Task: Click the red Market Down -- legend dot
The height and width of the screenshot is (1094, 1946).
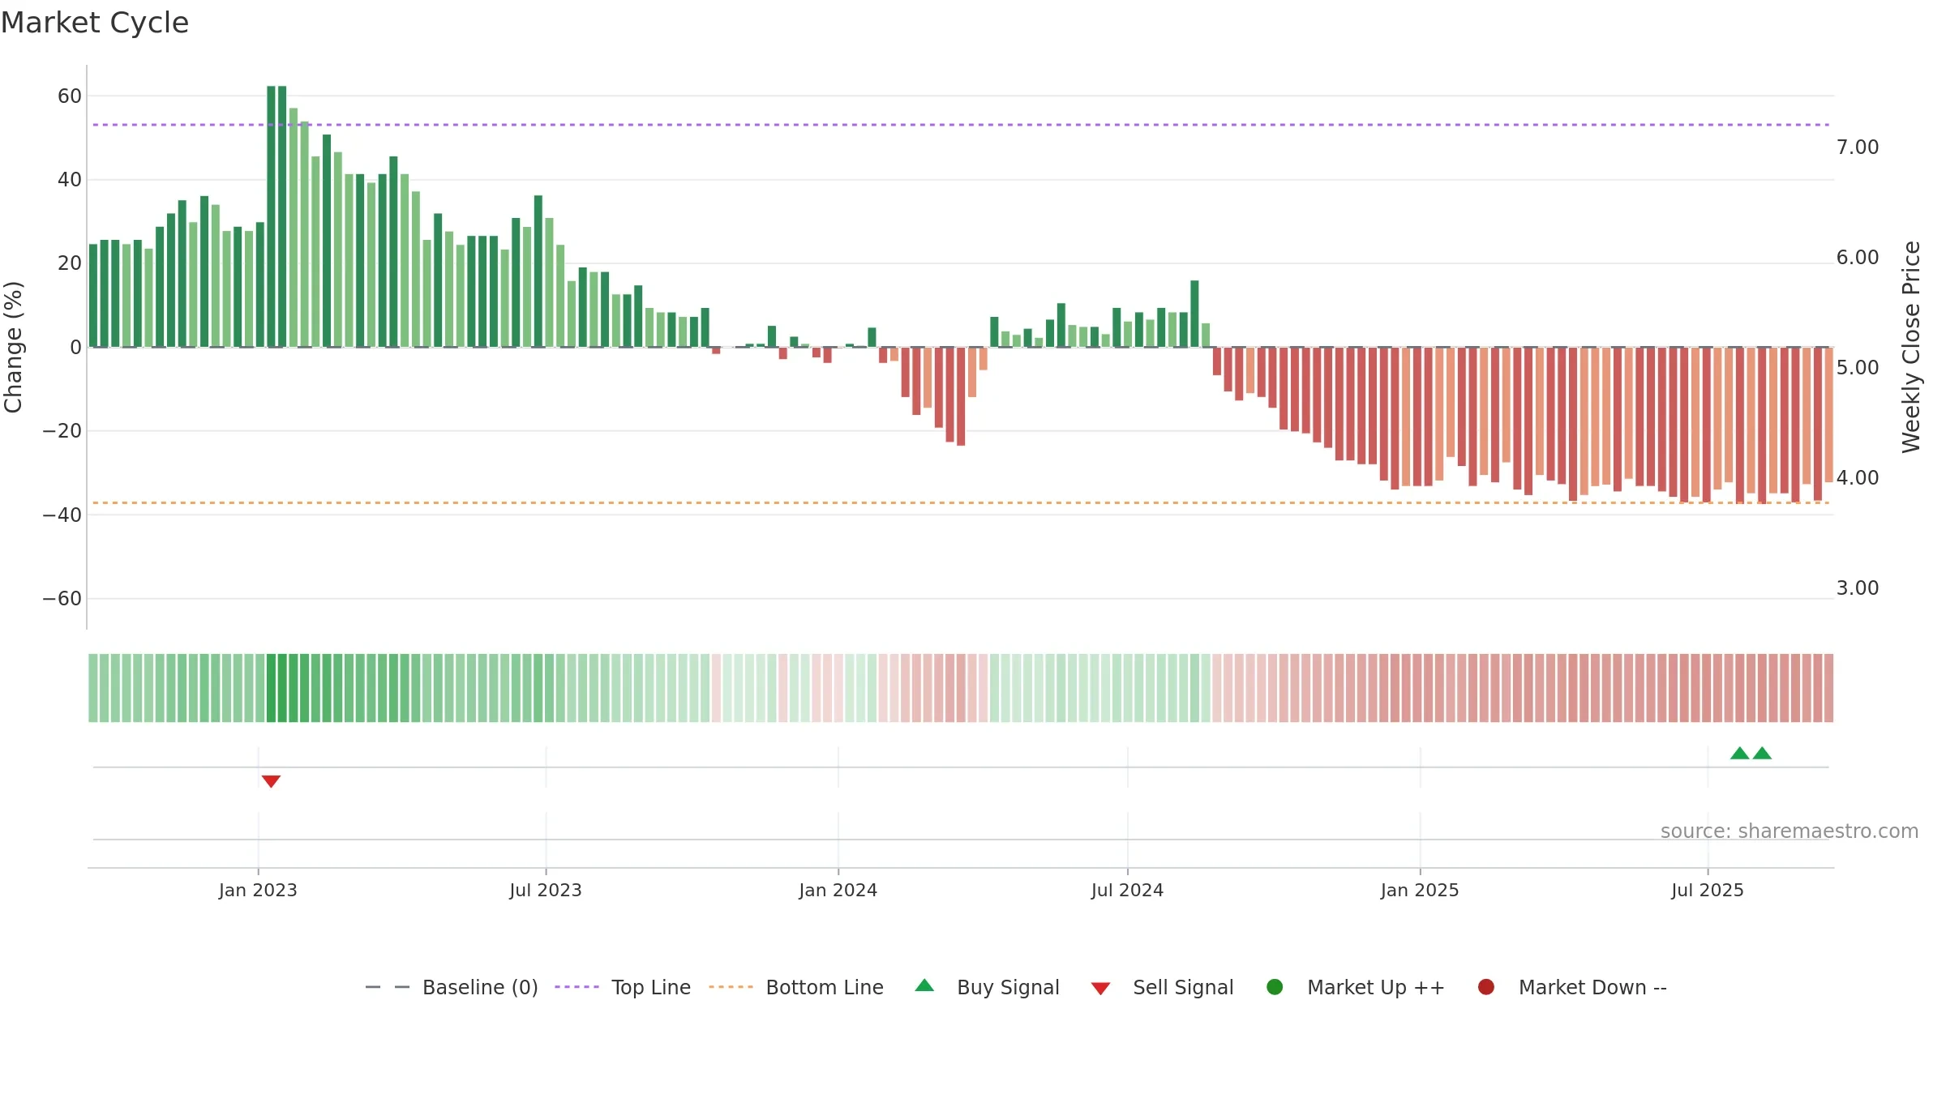Action: click(x=1486, y=987)
